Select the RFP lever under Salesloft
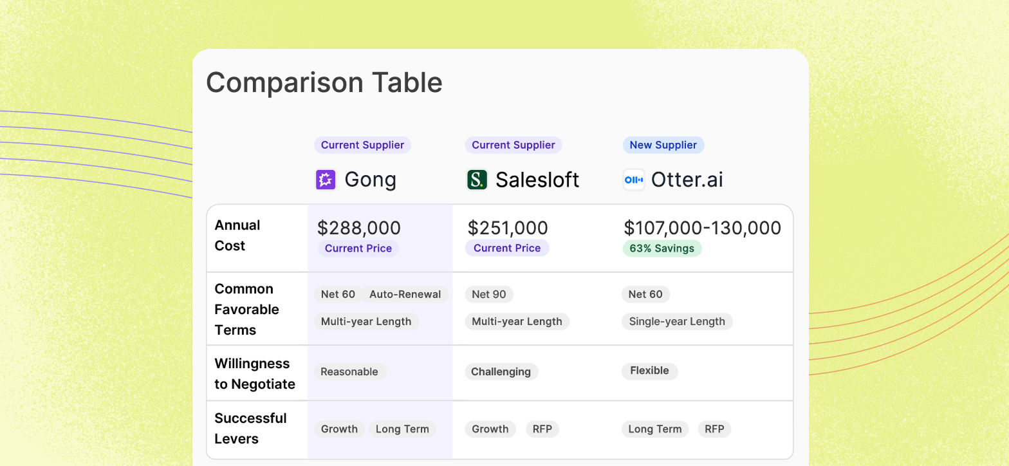The width and height of the screenshot is (1009, 466). (x=542, y=429)
